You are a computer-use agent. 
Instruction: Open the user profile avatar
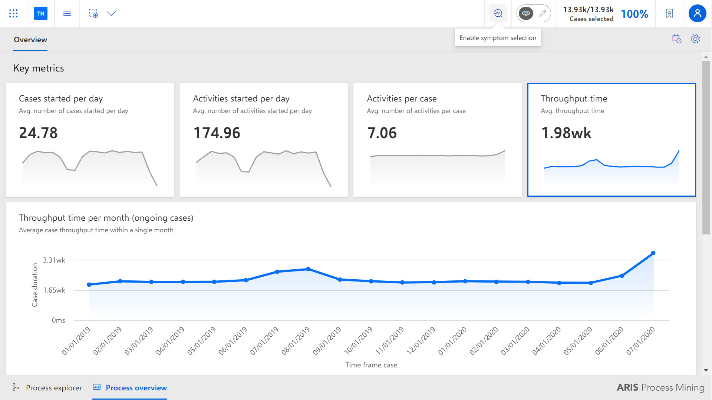coord(698,13)
